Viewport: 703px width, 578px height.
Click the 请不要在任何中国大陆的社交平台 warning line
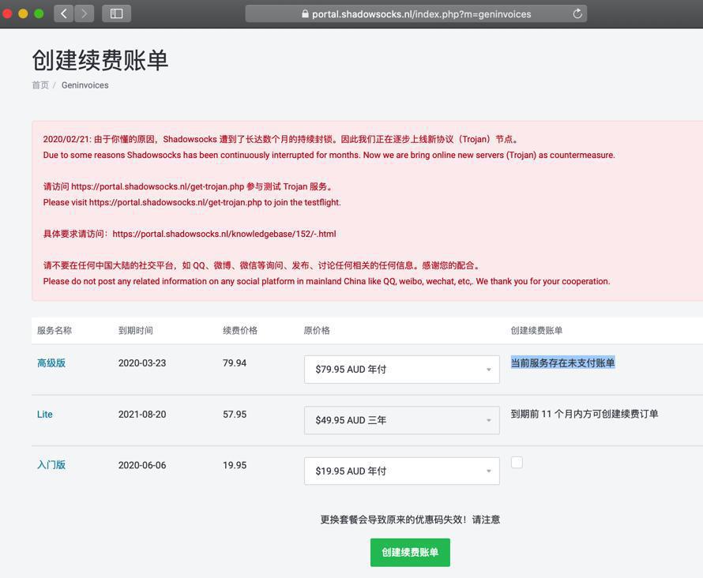click(261, 265)
